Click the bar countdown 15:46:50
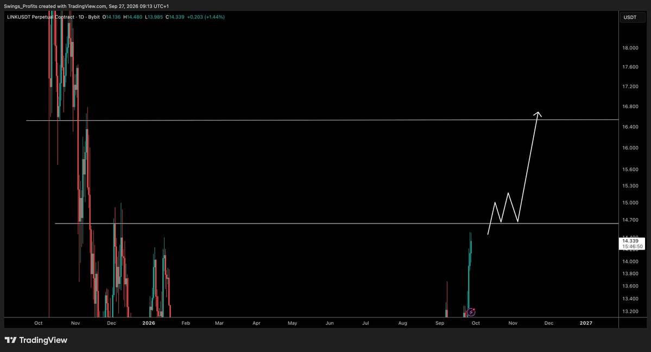The width and height of the screenshot is (651, 352). (633, 247)
